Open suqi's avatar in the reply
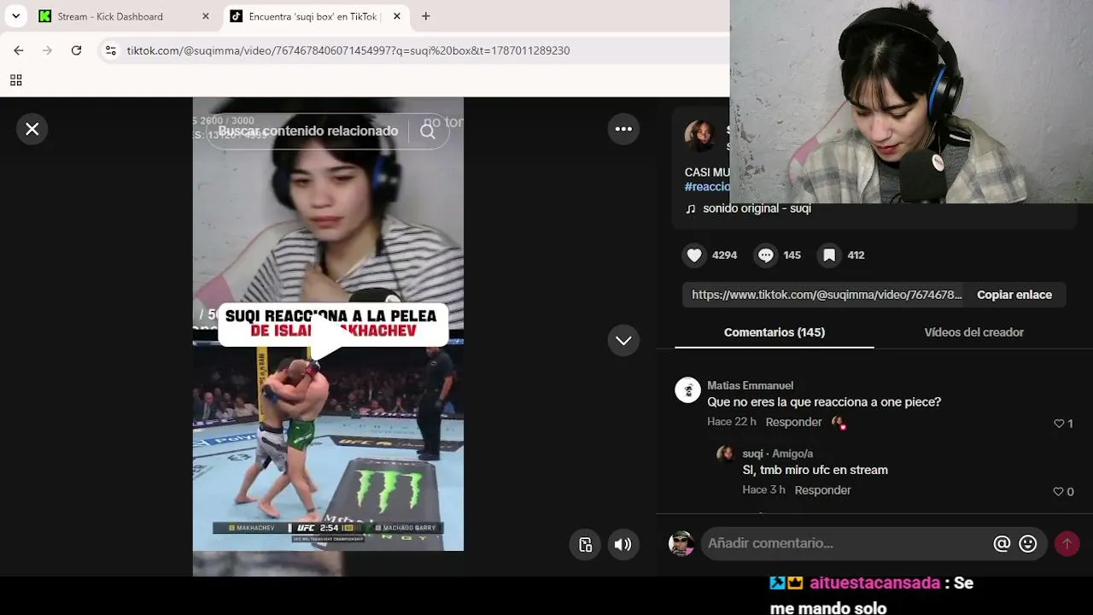The width and height of the screenshot is (1093, 615). click(x=726, y=454)
